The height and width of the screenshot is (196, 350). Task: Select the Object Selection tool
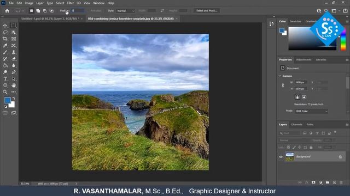[x=14, y=32]
